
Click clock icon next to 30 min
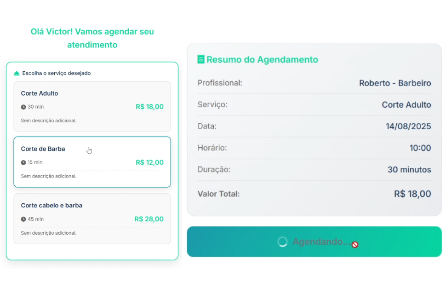pos(23,107)
